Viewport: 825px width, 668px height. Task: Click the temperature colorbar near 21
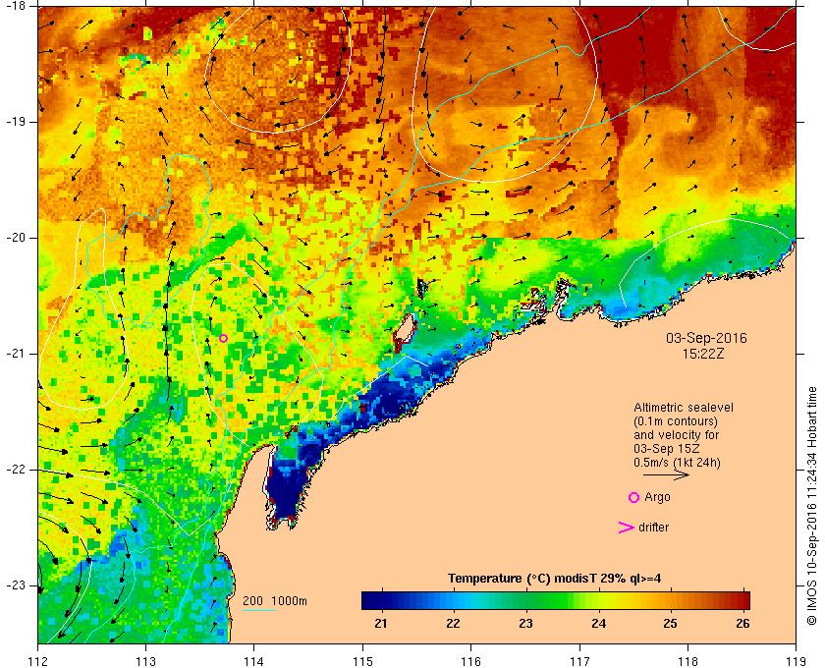pyautogui.click(x=381, y=600)
